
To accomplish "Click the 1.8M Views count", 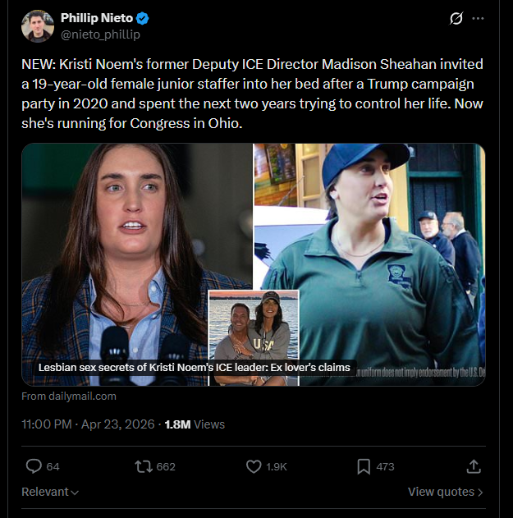I will [x=195, y=424].
